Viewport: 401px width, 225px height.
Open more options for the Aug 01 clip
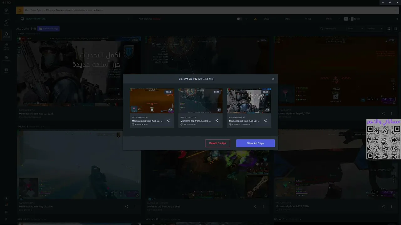click(135, 207)
